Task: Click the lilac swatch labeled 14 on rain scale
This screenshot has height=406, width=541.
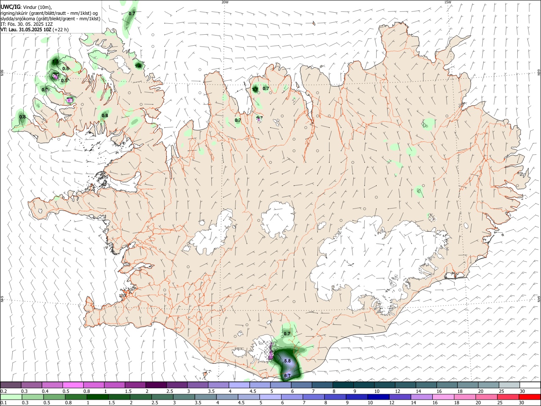Action: click(x=421, y=397)
